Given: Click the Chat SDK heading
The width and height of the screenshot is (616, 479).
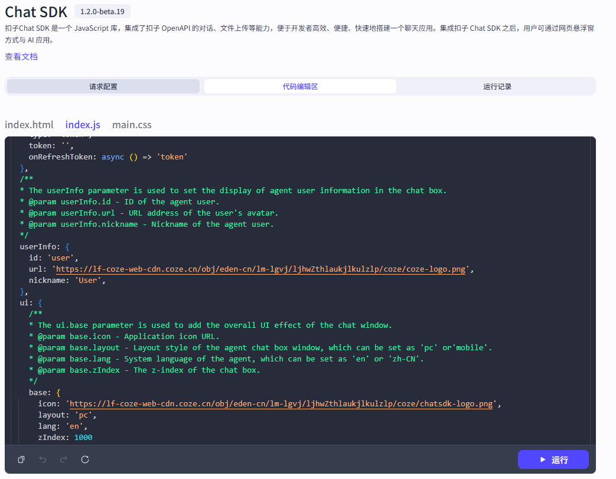Looking at the screenshot, I should click(36, 12).
